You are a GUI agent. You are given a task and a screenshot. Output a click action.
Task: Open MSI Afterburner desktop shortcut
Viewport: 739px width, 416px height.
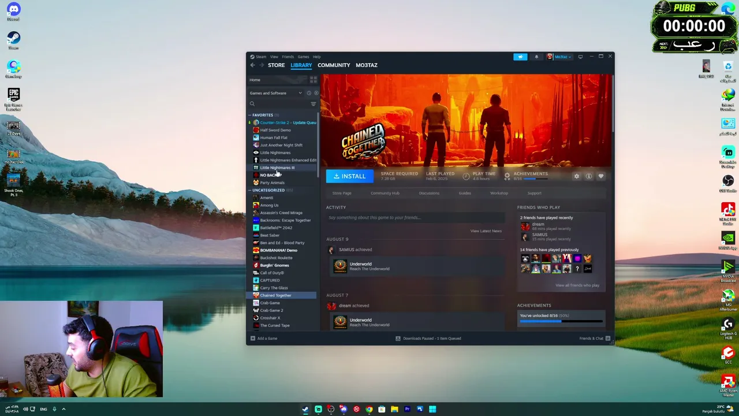pyautogui.click(x=728, y=299)
